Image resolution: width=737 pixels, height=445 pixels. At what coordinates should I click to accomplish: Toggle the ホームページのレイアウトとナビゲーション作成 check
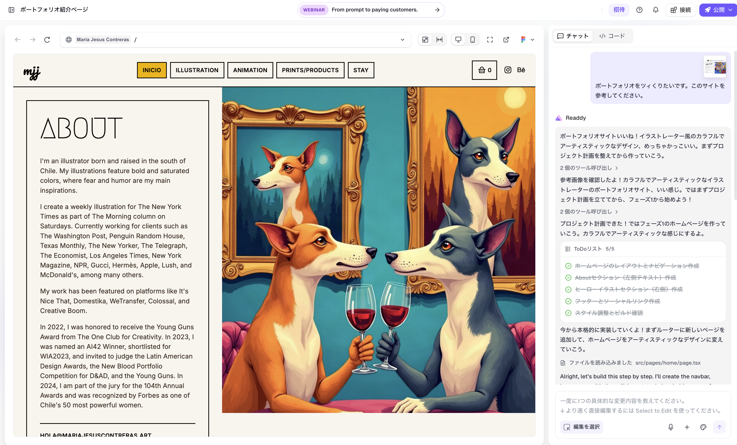coord(568,266)
